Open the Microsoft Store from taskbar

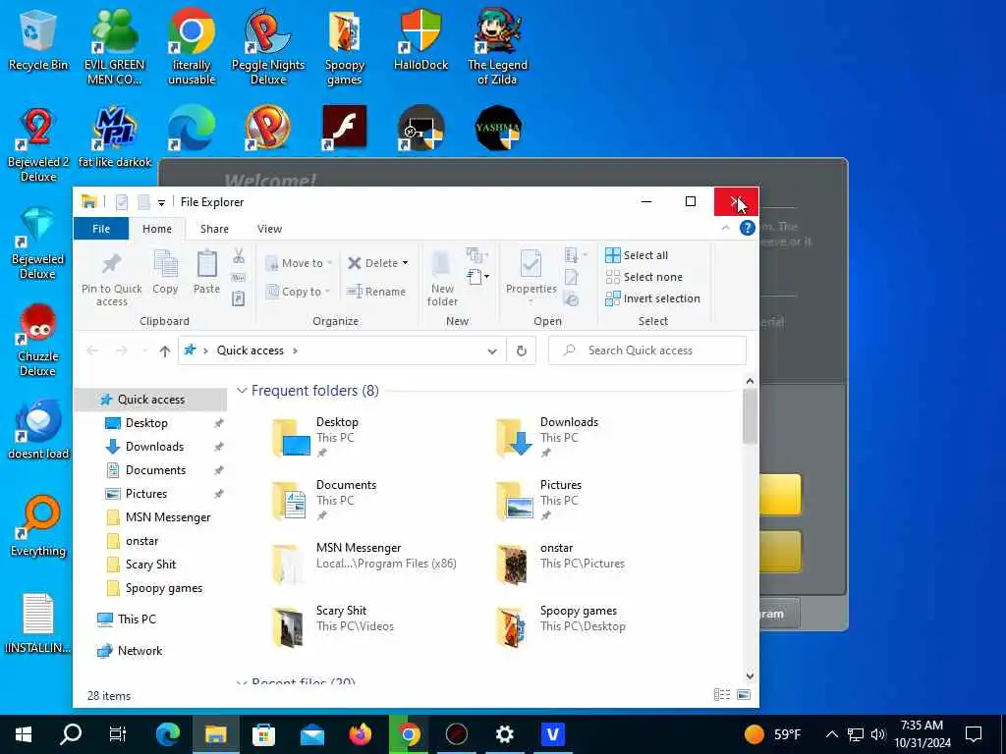click(x=263, y=734)
